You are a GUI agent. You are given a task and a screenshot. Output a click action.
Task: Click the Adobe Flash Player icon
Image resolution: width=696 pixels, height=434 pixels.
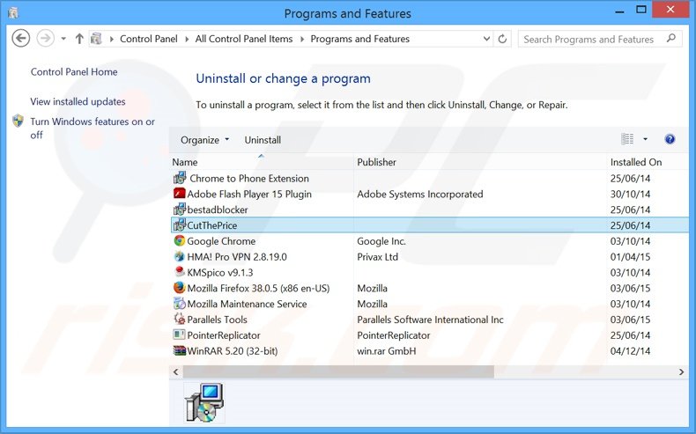(180, 194)
